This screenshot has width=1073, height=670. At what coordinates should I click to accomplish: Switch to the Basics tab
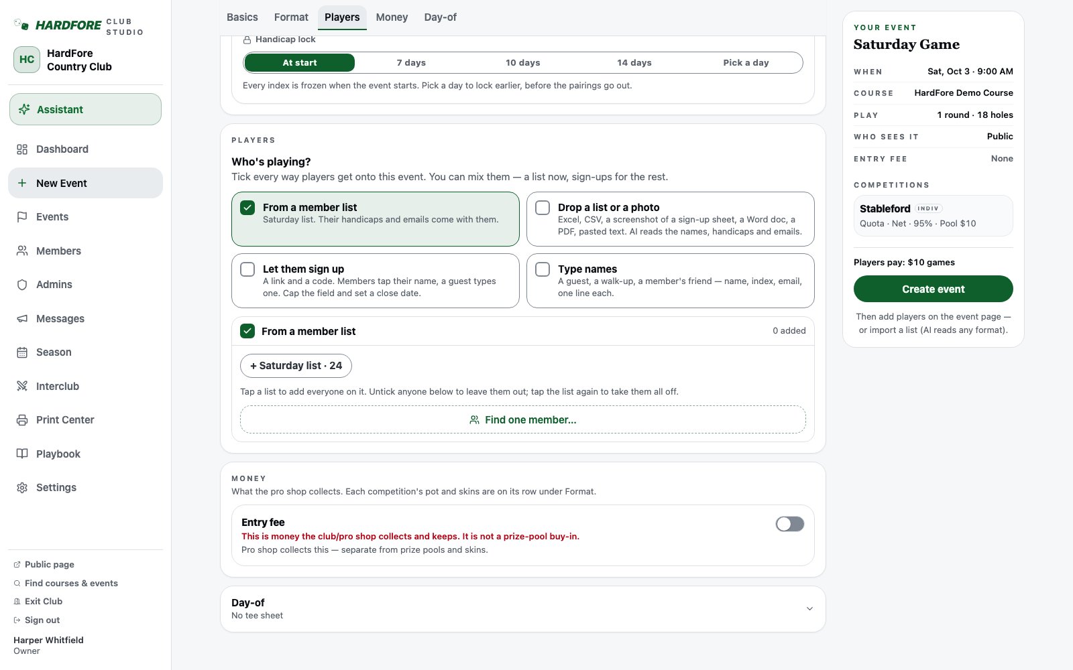click(x=242, y=17)
